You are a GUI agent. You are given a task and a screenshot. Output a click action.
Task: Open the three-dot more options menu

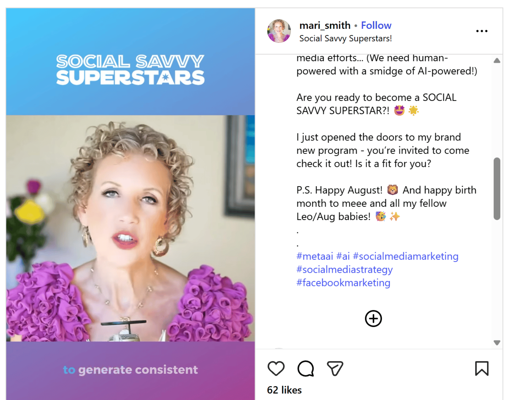tap(481, 31)
